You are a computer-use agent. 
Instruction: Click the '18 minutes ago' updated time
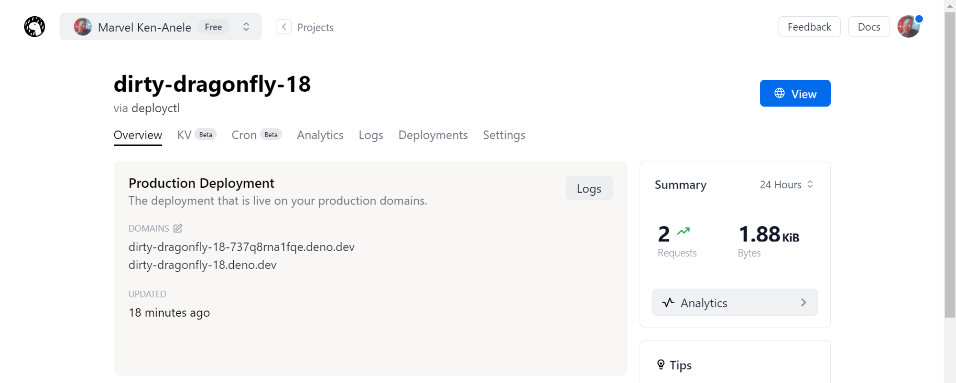click(x=169, y=312)
